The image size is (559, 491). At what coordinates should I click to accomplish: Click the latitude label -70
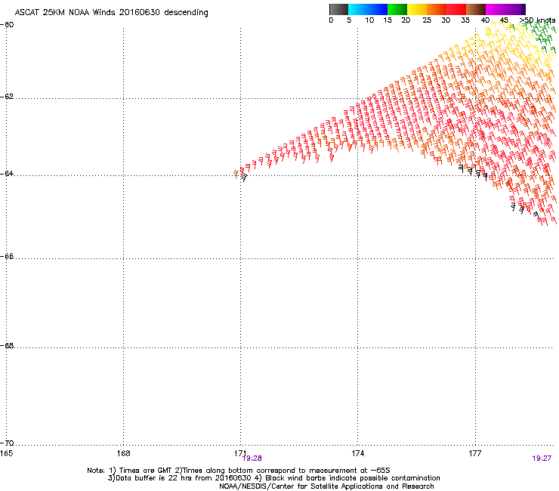[x=7, y=443]
